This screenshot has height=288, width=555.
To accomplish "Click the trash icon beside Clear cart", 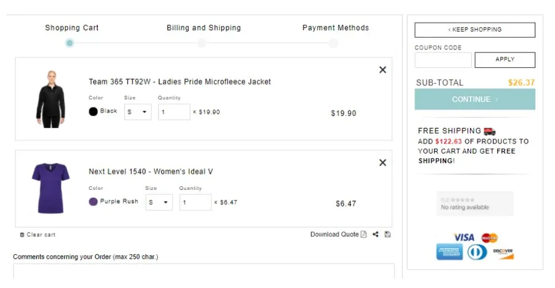I will pyautogui.click(x=22, y=235).
